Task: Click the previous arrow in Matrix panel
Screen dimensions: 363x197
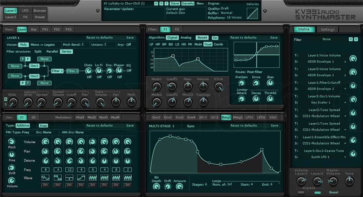Action: [351, 39]
